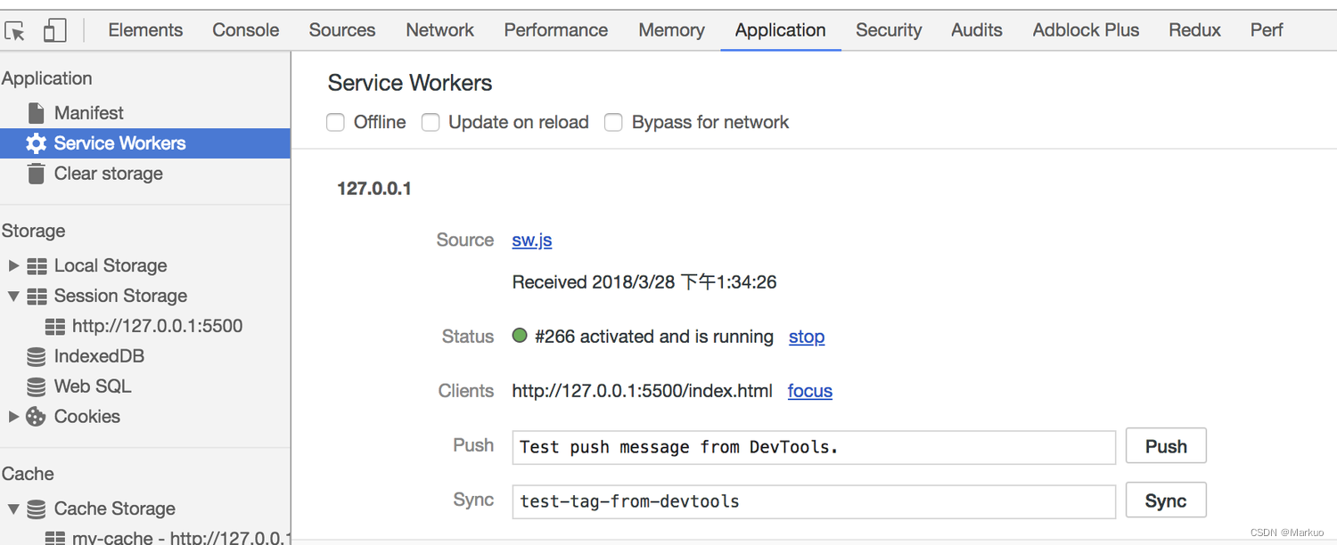Select the Service Workers gear icon

[36, 143]
